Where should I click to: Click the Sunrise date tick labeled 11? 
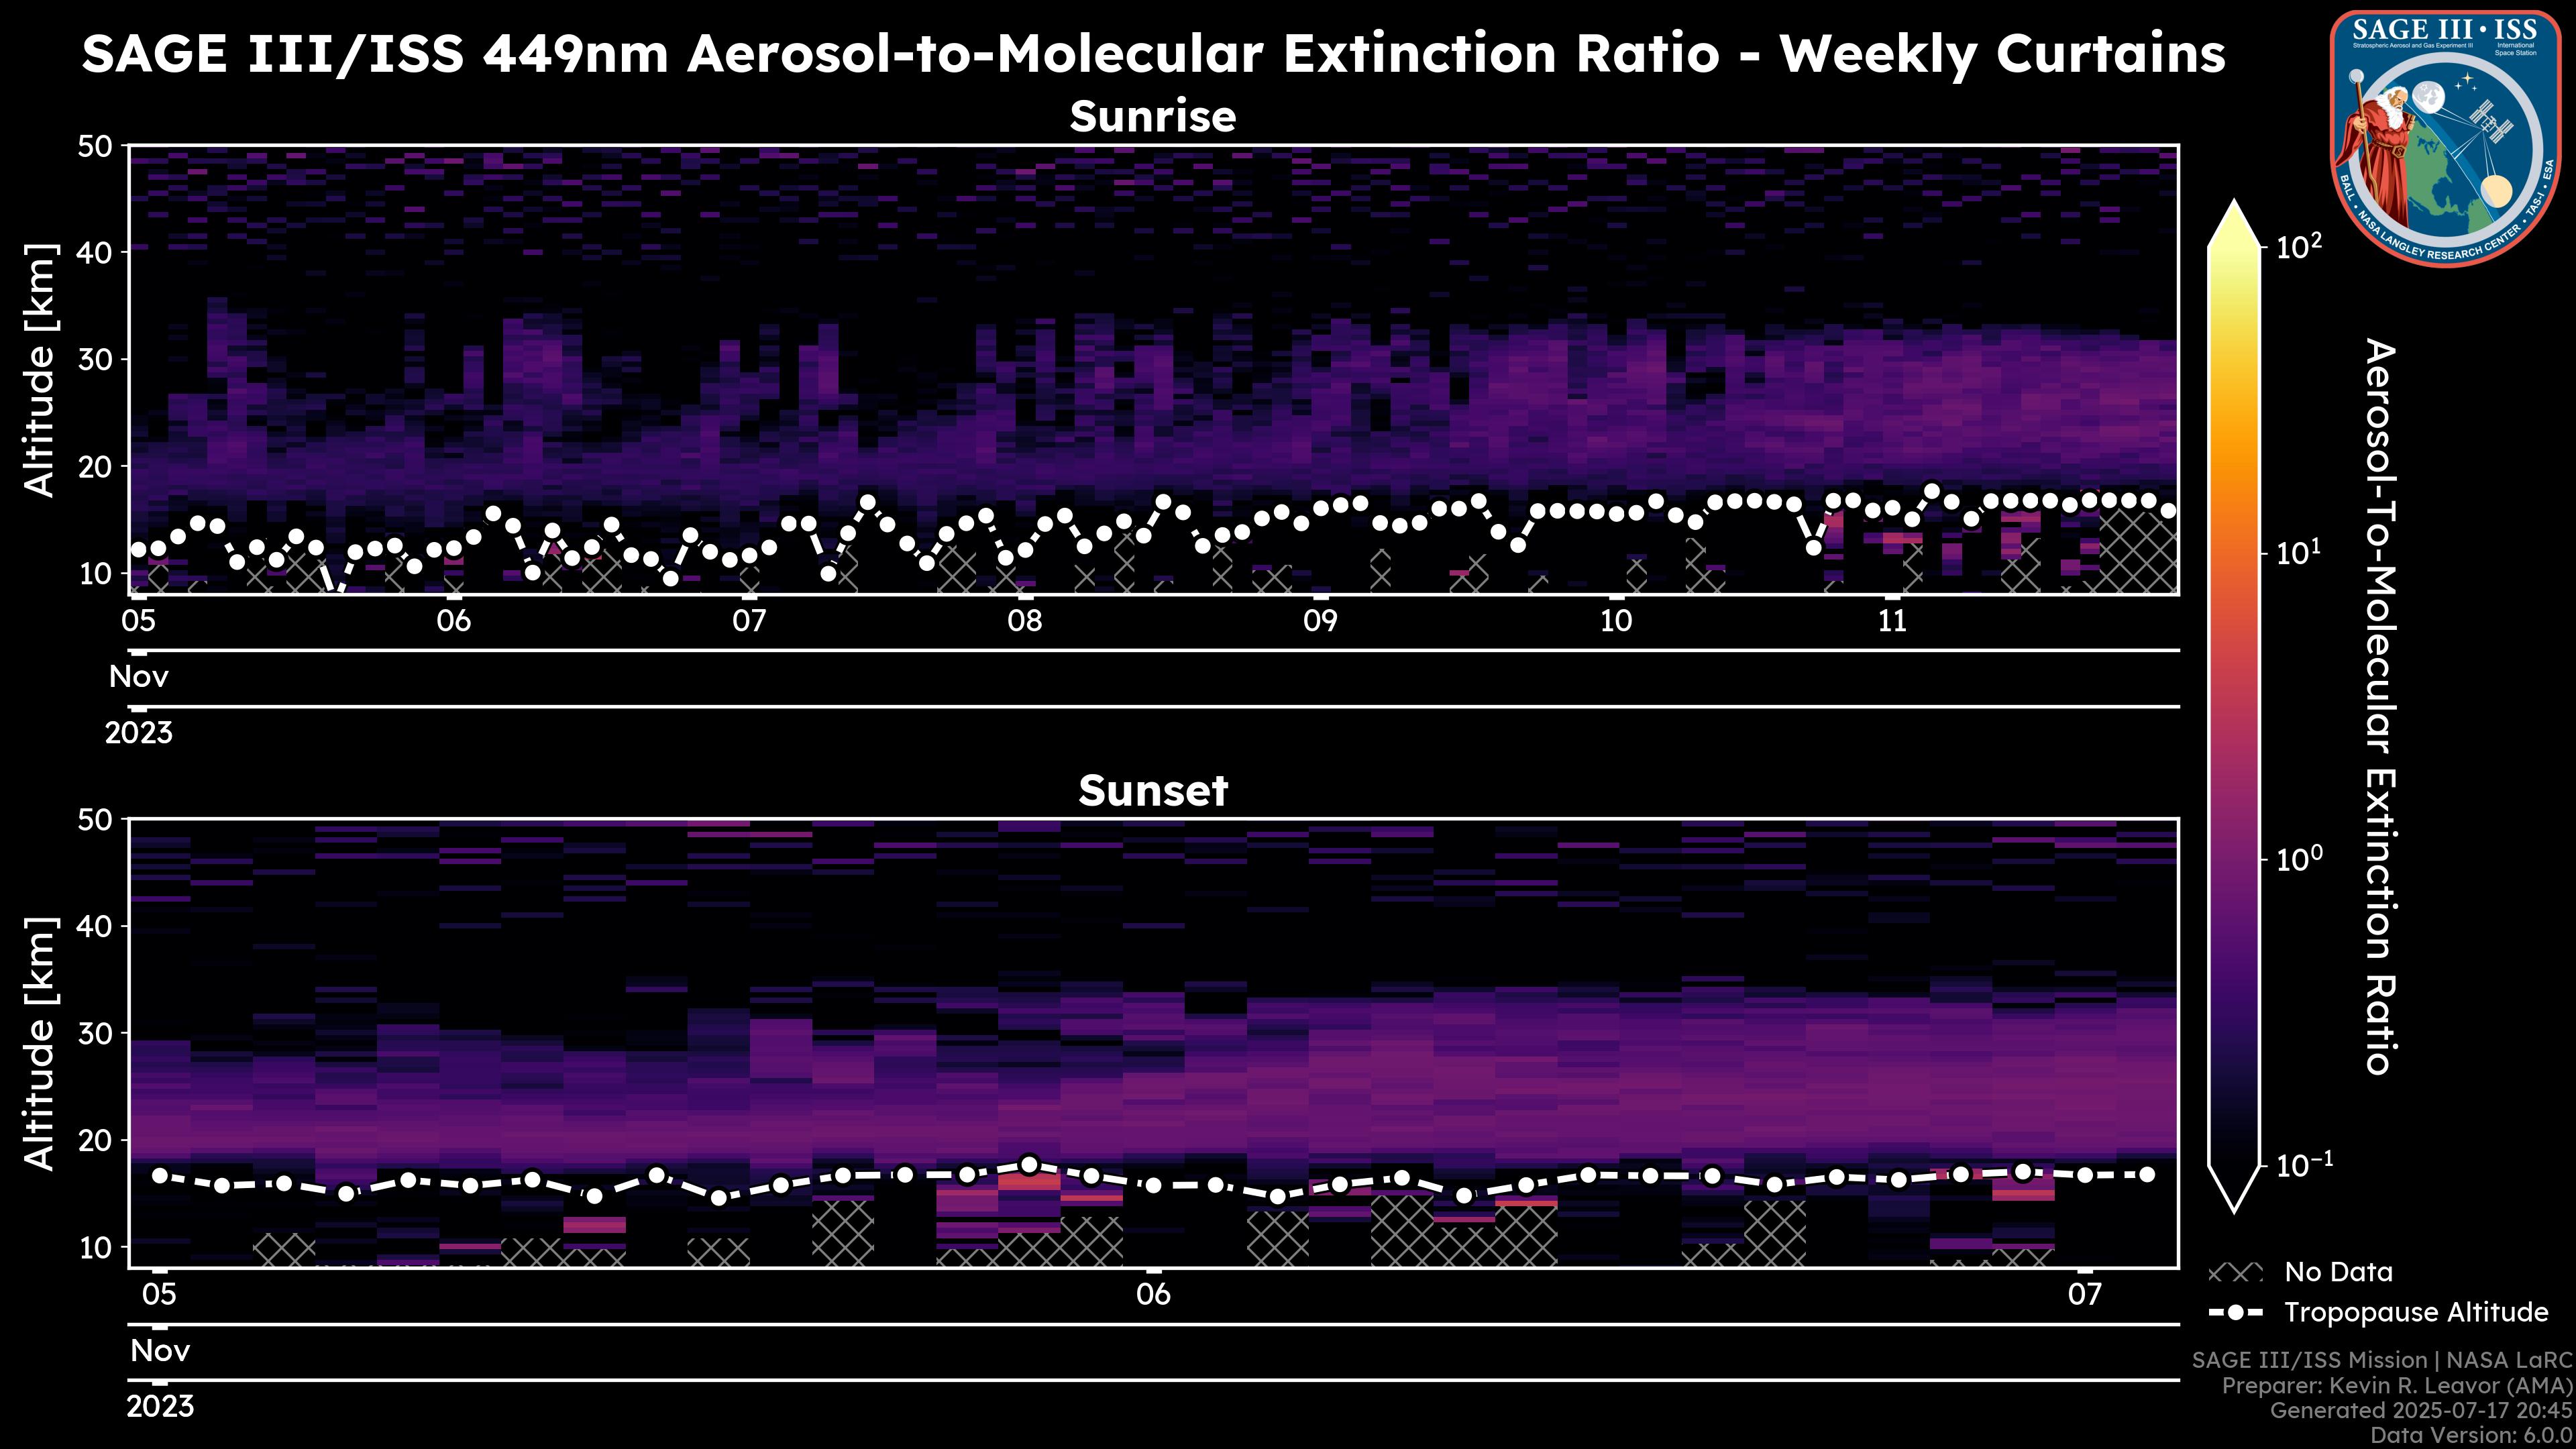tap(1892, 621)
